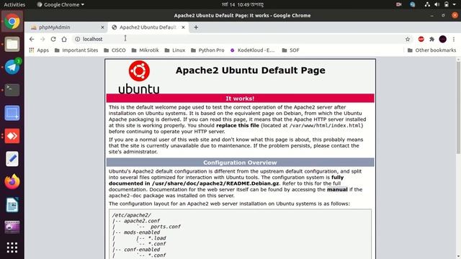Show the applications grid
This screenshot has width=461, height=259.
[12, 247]
